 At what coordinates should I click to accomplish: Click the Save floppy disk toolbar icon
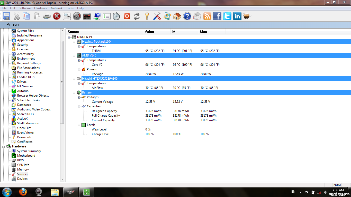[x=7, y=16]
